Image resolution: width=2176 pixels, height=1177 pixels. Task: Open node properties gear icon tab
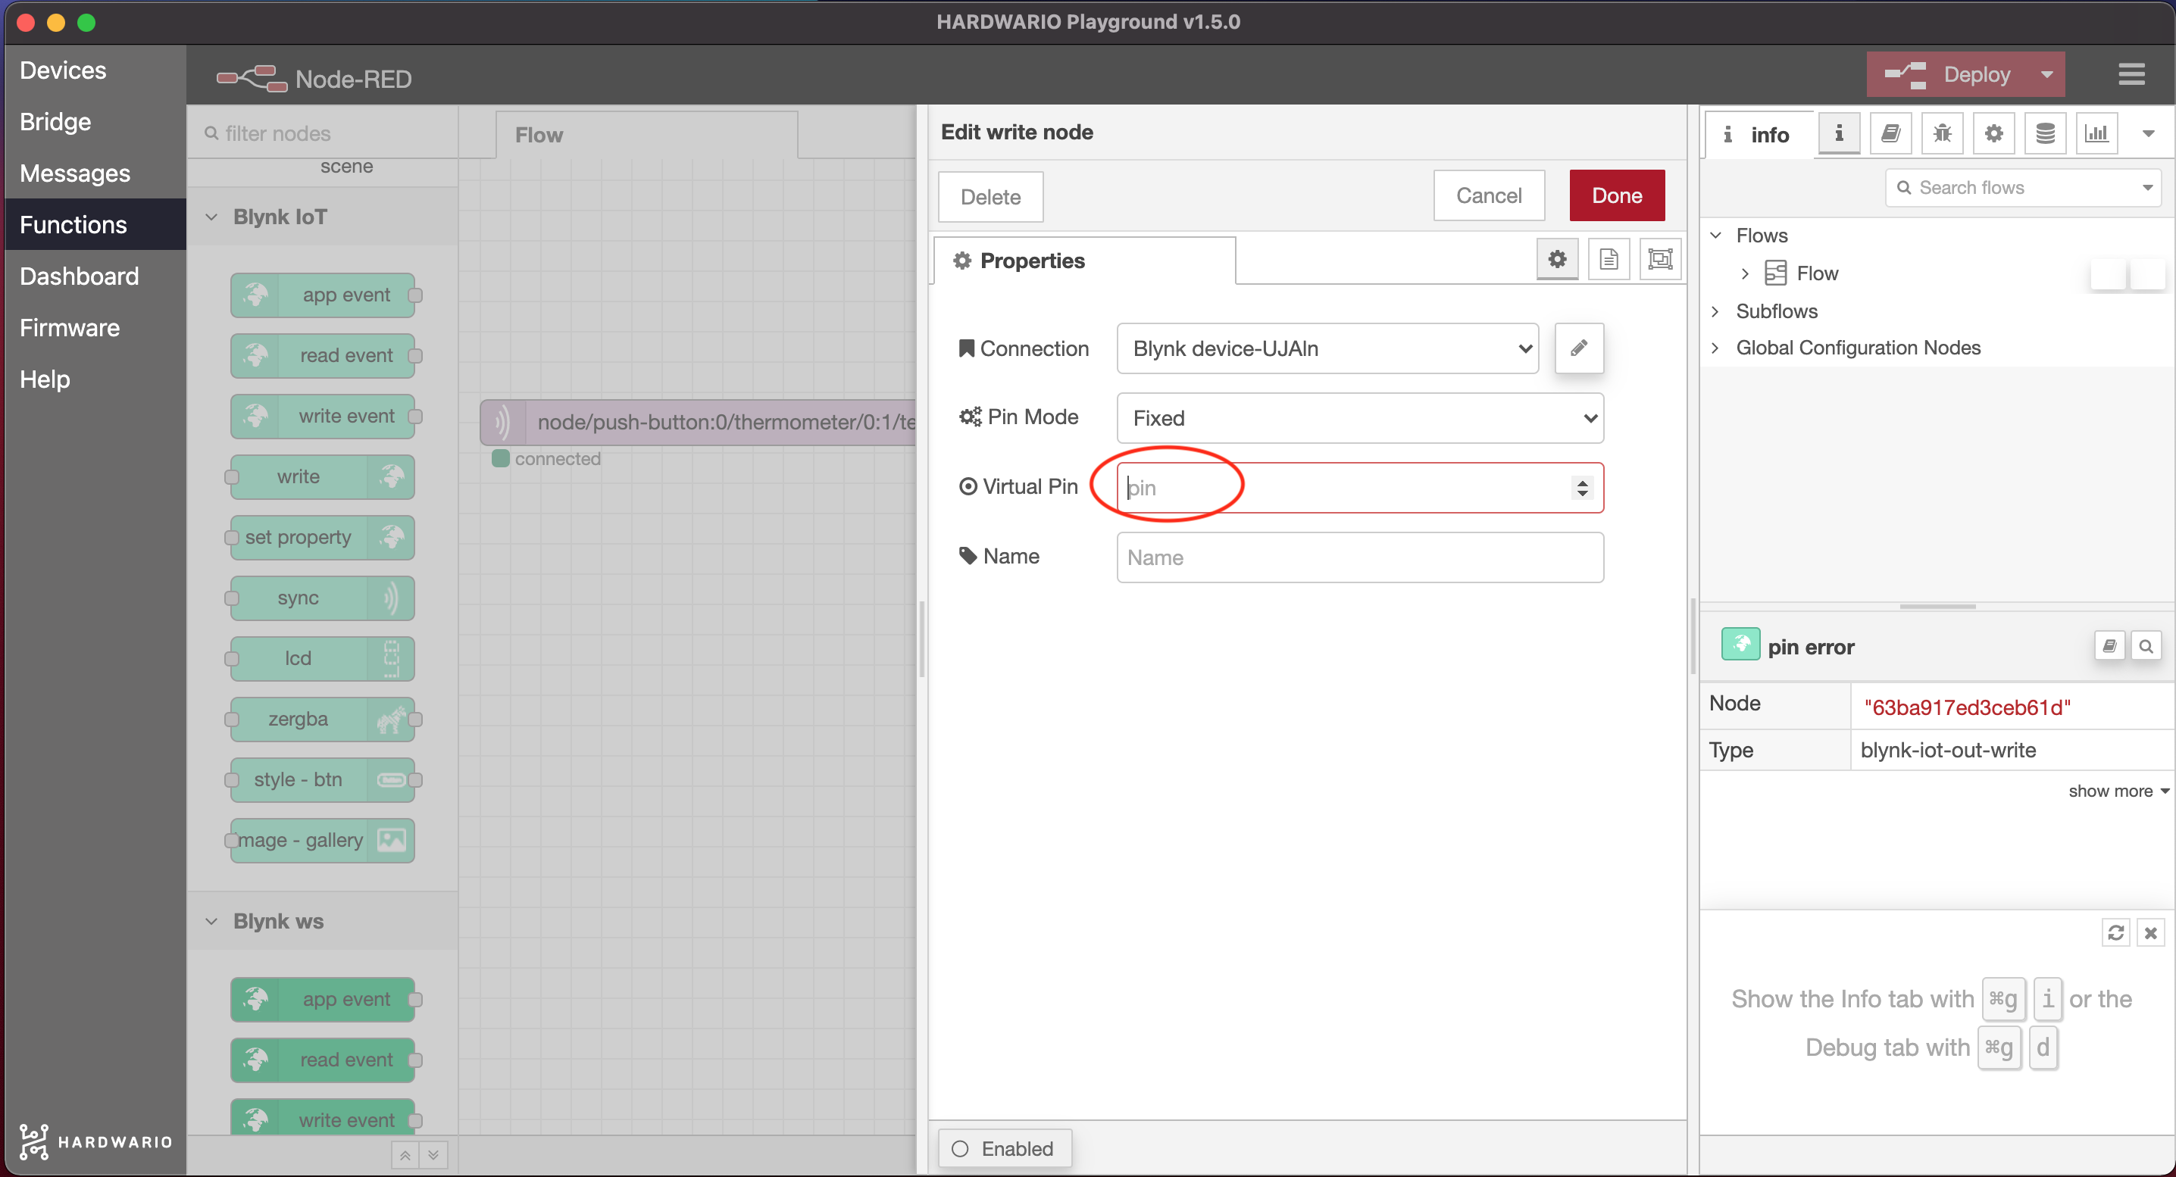(x=1557, y=259)
